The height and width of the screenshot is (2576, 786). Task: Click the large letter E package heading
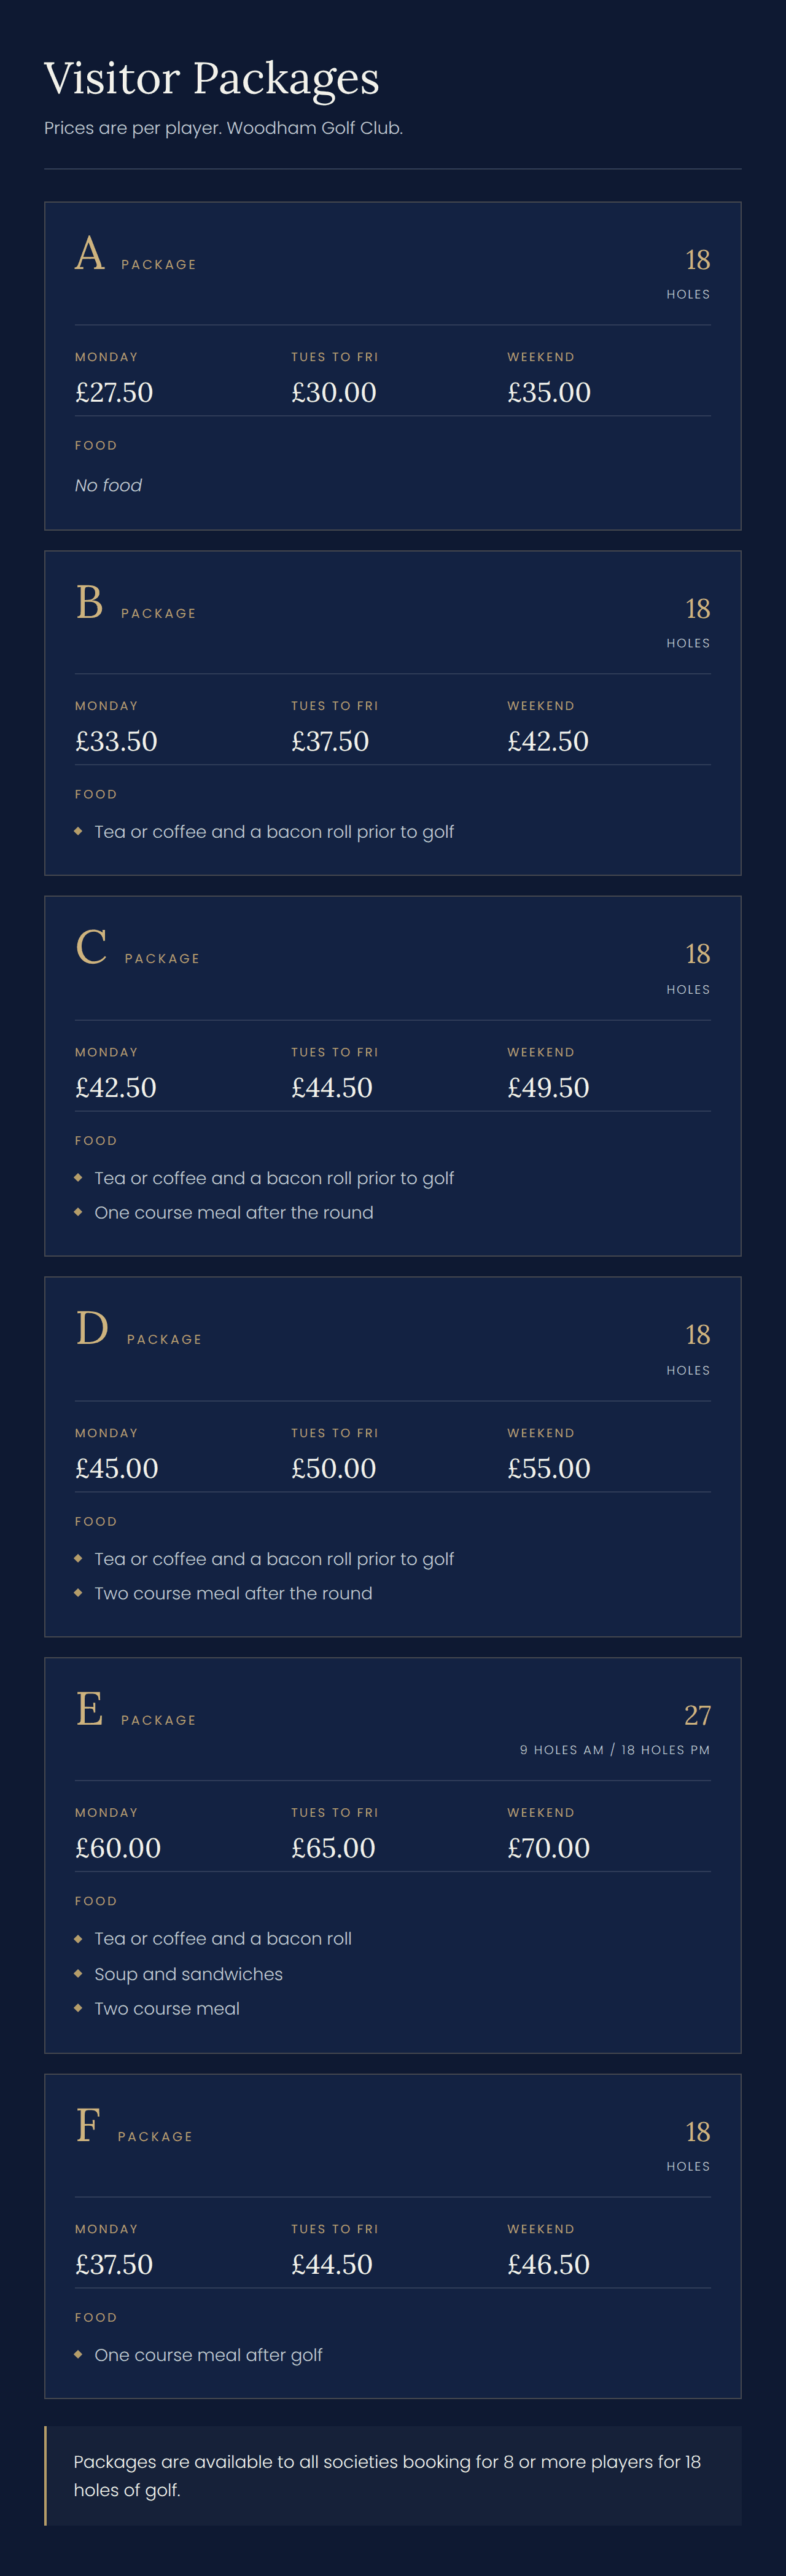coord(90,1710)
